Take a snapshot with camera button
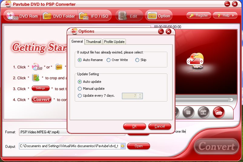This screenshot has height=162, width=243. click(x=203, y=112)
